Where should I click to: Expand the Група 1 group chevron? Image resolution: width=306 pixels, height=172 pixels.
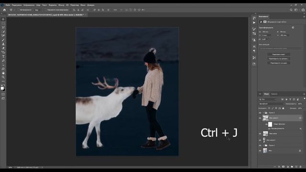263,145
